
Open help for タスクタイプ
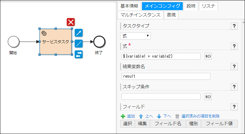pyautogui.click(x=234, y=26)
